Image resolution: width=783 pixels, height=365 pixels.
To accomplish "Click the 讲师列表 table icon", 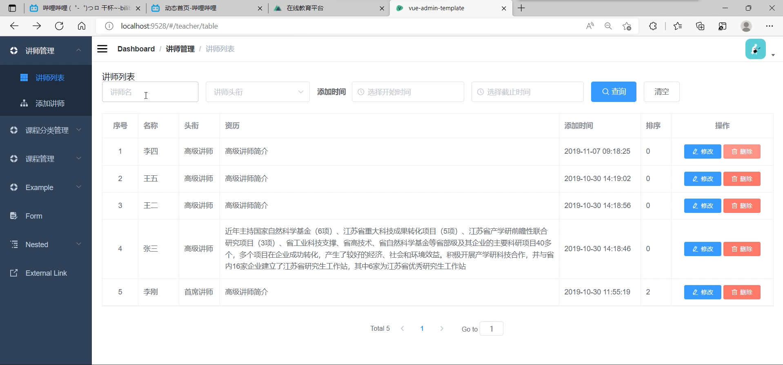I will click(24, 77).
